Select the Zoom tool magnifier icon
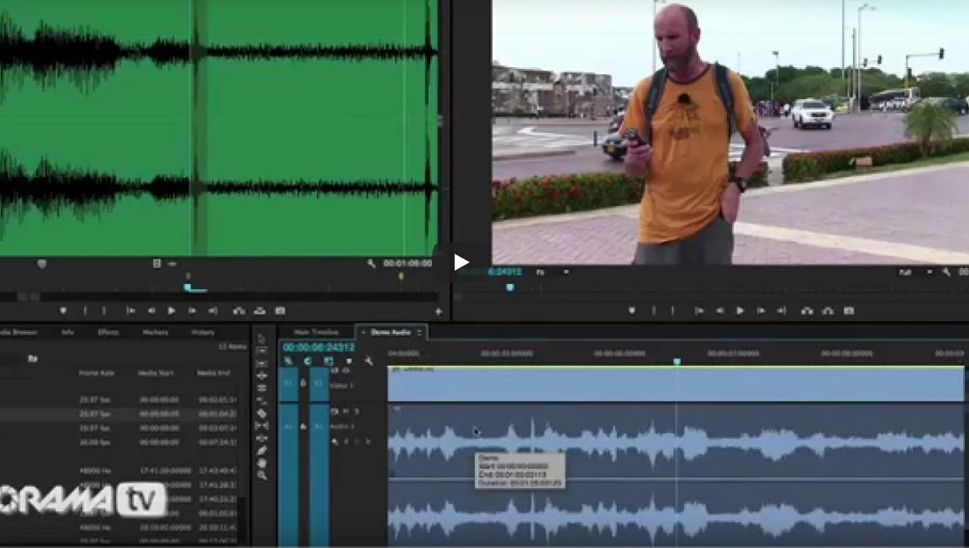 [x=261, y=476]
